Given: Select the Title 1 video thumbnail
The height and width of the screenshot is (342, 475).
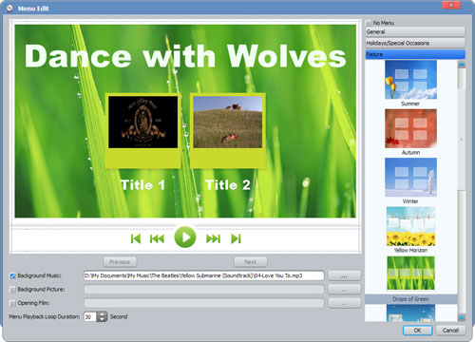Looking at the screenshot, I should [x=143, y=123].
